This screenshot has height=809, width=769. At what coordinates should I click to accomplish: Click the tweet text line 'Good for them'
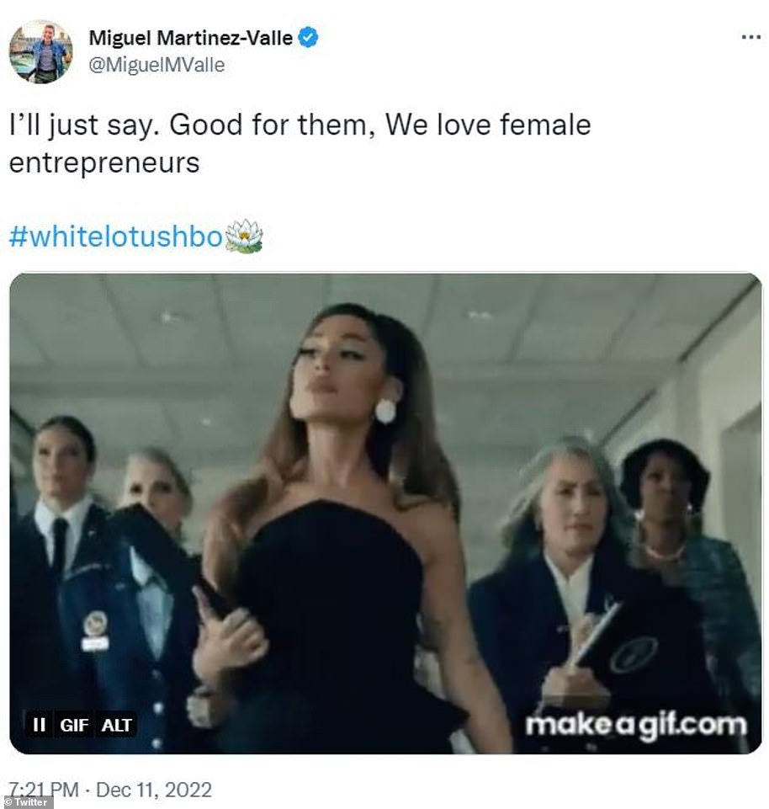[x=272, y=125]
